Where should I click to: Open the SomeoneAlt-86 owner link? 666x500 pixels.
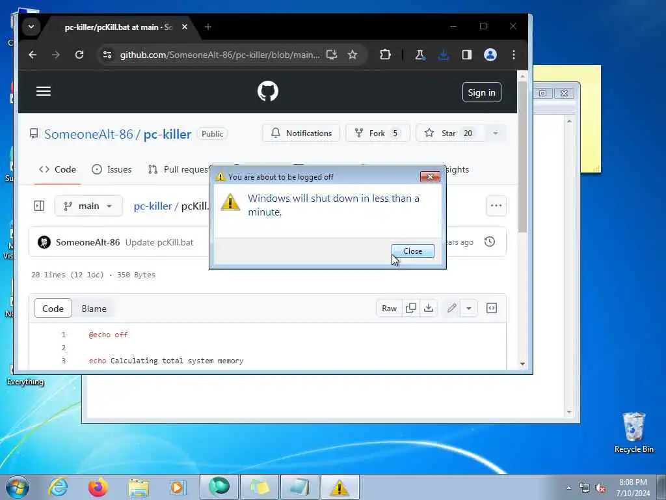click(x=88, y=134)
